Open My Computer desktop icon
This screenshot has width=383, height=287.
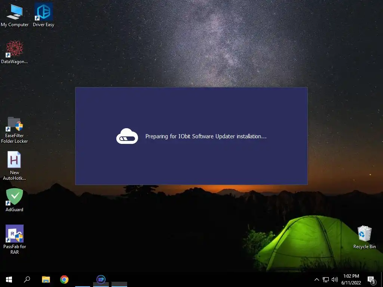(15, 15)
